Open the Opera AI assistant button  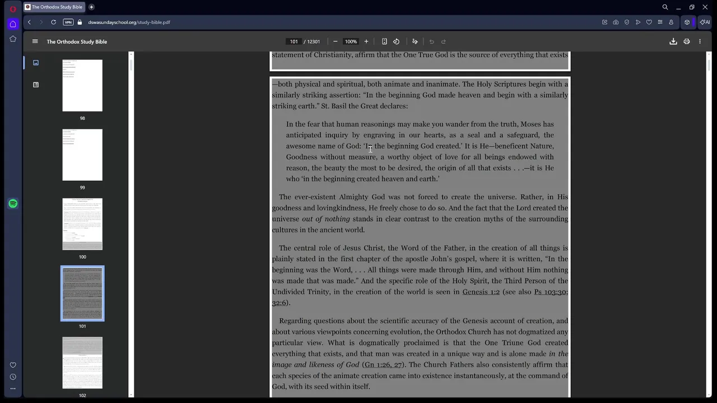tap(705, 22)
